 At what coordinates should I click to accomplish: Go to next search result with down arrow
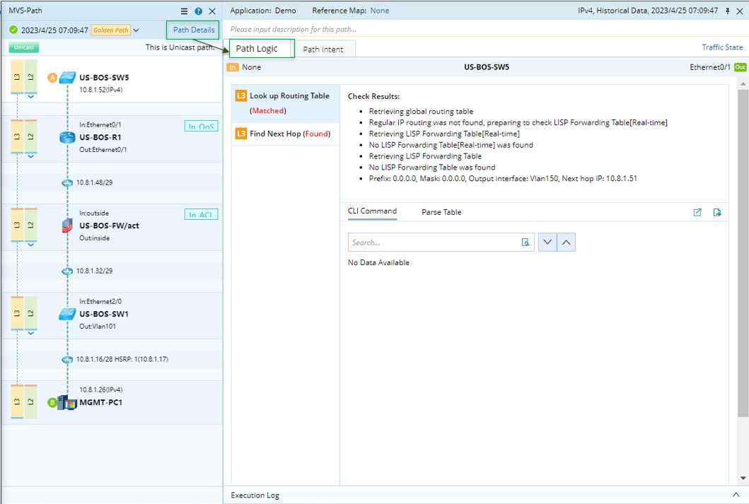[x=547, y=242]
